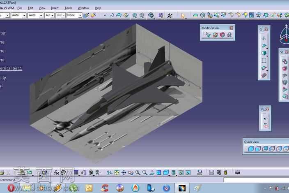Image resolution: width=289 pixels, height=193 pixels.
Task: Click the 3D compass
Action: tap(285, 35)
